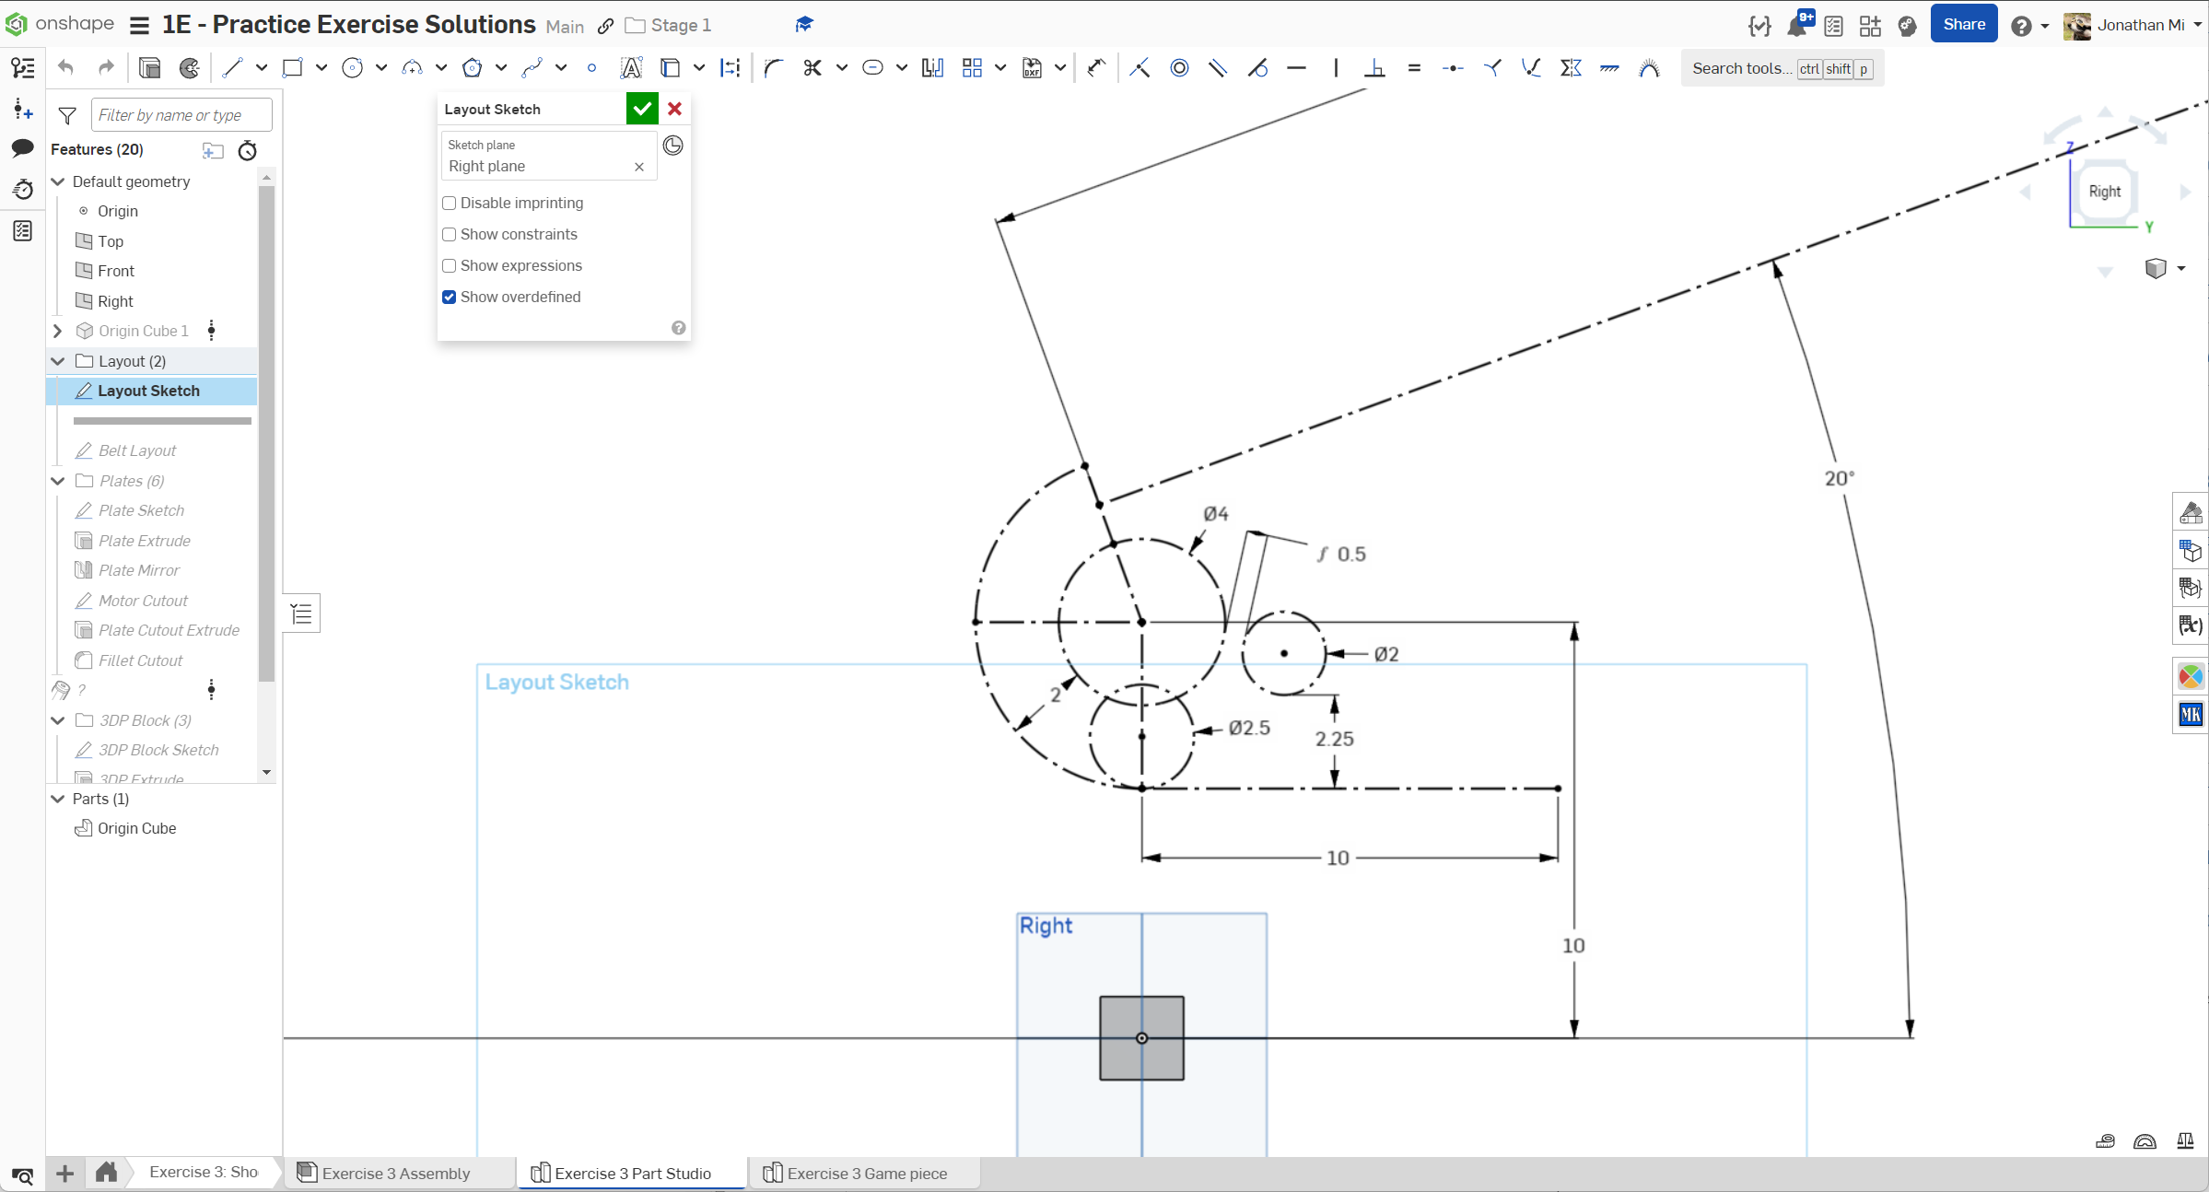Enable Show constraints checkbox
2209x1192 pixels.
coord(450,235)
